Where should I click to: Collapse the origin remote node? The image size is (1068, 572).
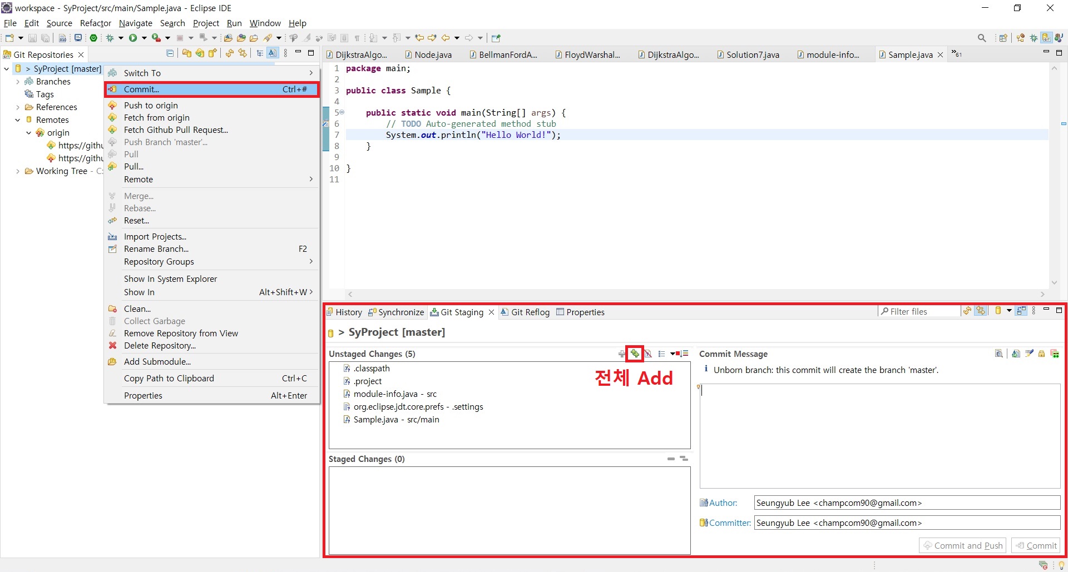point(29,133)
